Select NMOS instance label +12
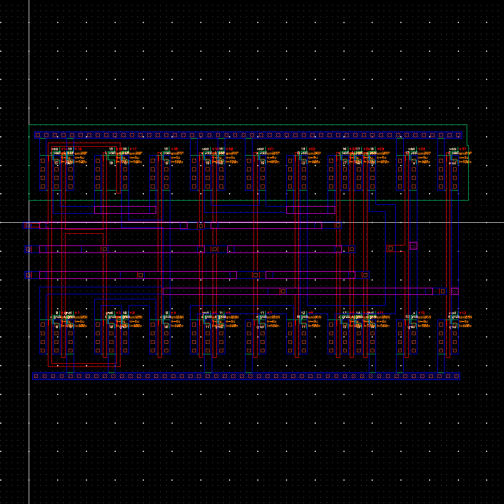The image size is (504, 504). point(421,313)
